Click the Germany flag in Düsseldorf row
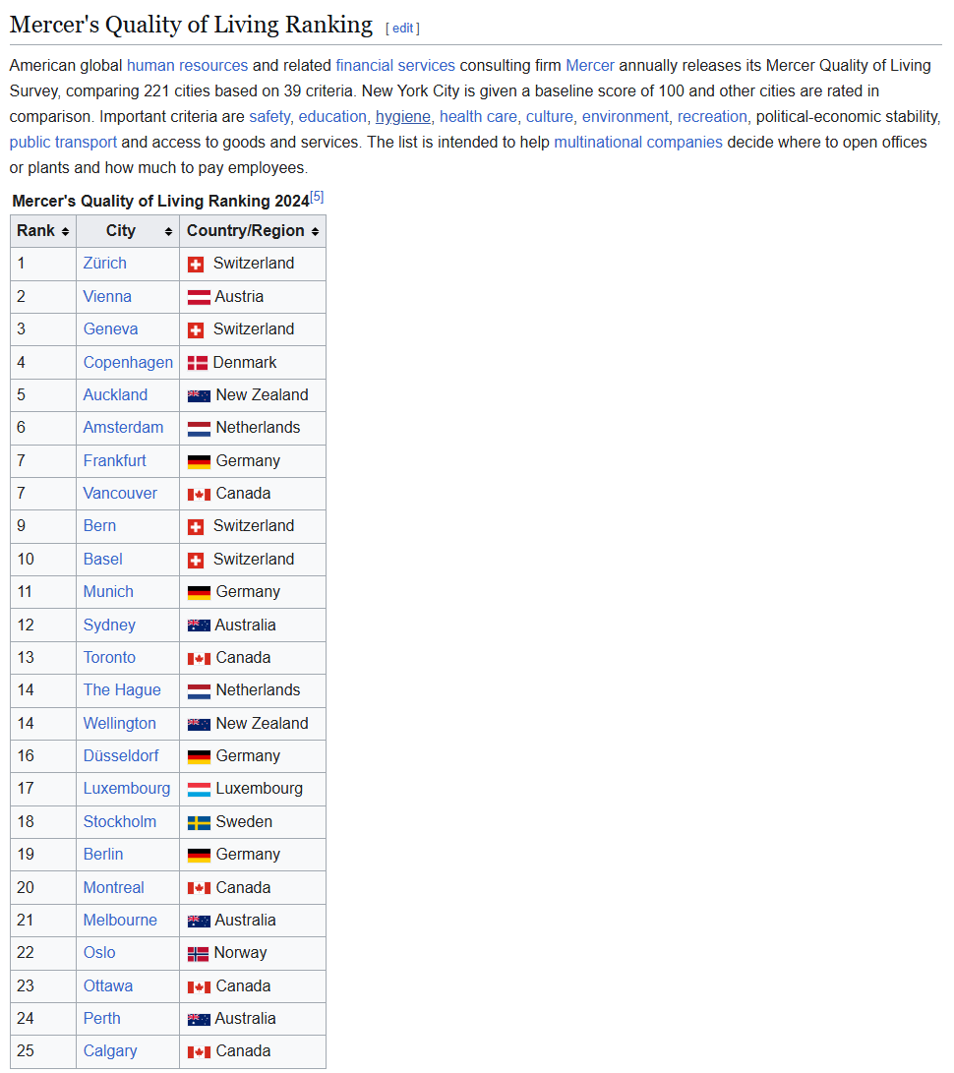954x1073 pixels. [x=199, y=757]
